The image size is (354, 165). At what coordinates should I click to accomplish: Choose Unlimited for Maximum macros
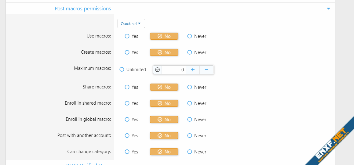point(122,70)
